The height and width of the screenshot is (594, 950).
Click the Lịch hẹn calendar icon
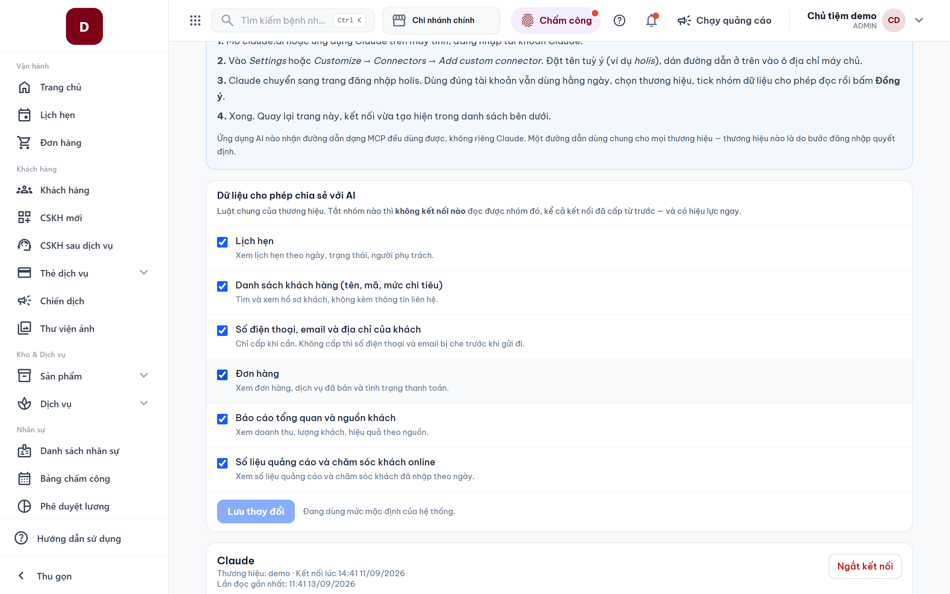pos(24,115)
